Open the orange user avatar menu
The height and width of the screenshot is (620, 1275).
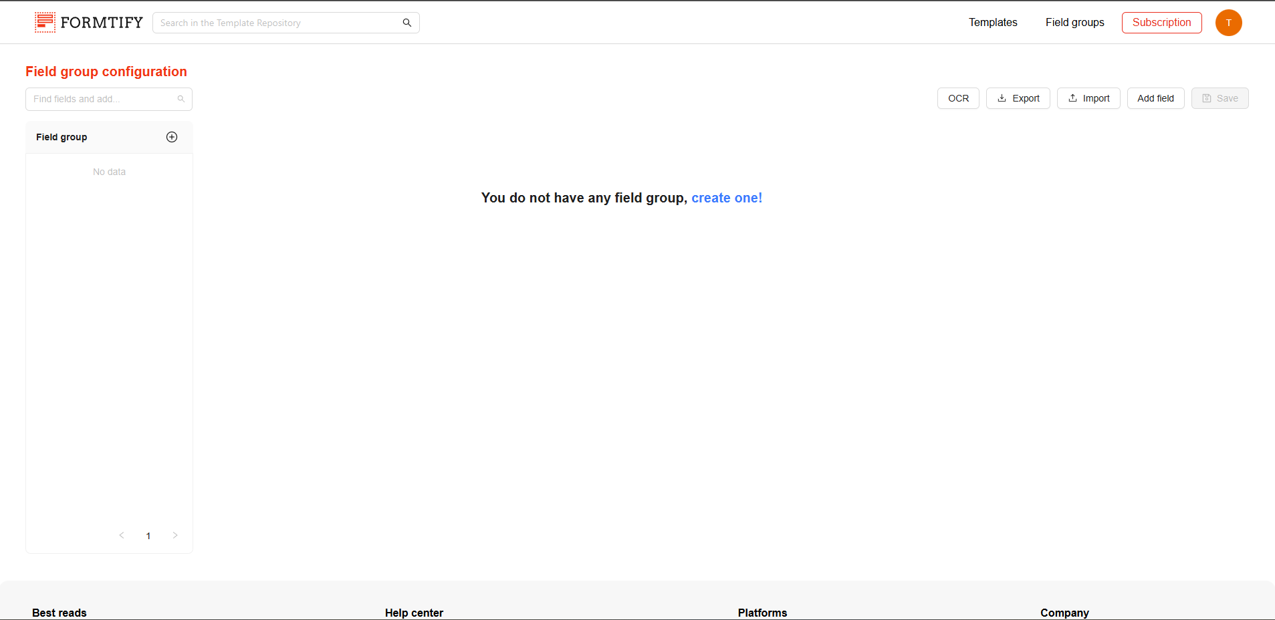(1228, 23)
